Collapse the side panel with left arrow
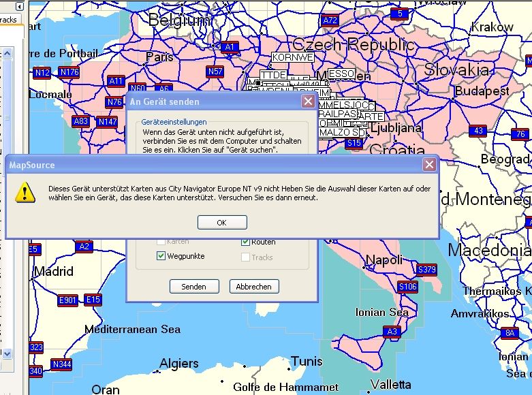The height and width of the screenshot is (395, 532). coord(19,7)
